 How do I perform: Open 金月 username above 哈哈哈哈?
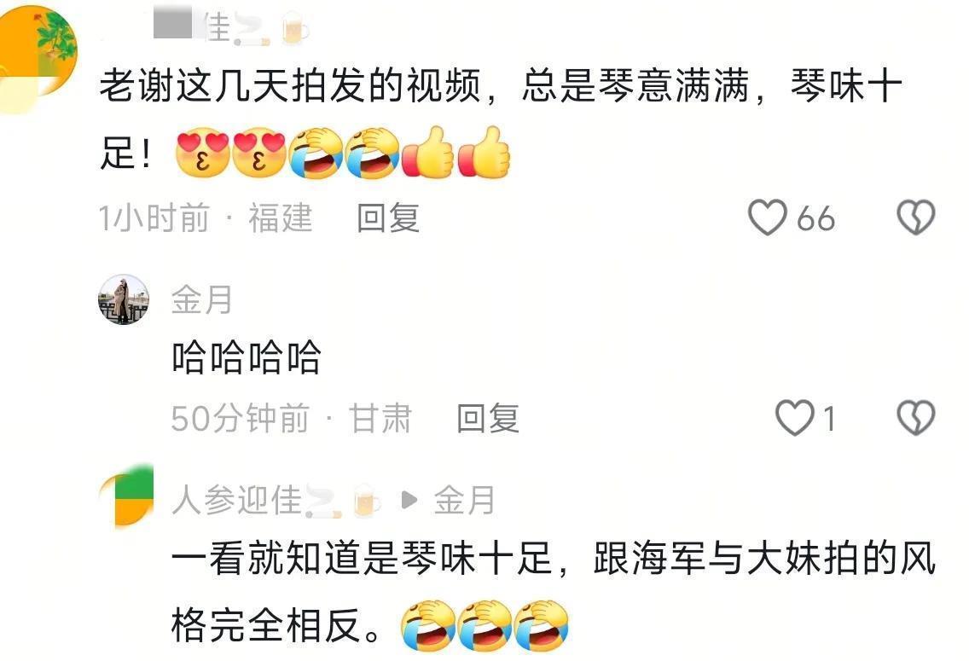click(x=201, y=299)
